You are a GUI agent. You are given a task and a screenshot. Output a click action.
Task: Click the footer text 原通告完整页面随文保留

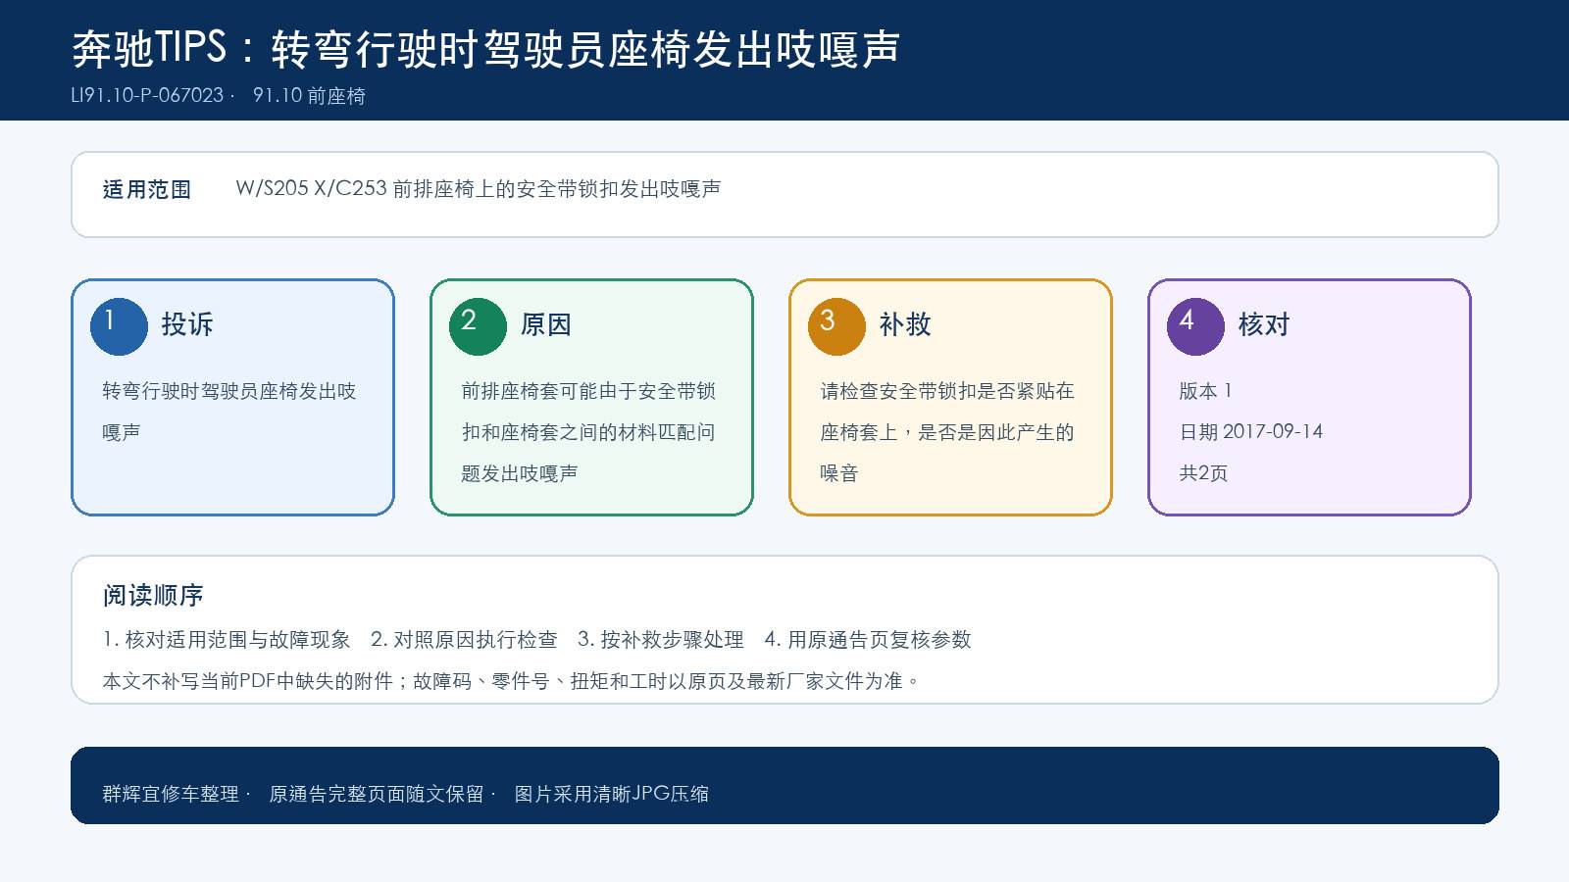click(x=377, y=794)
